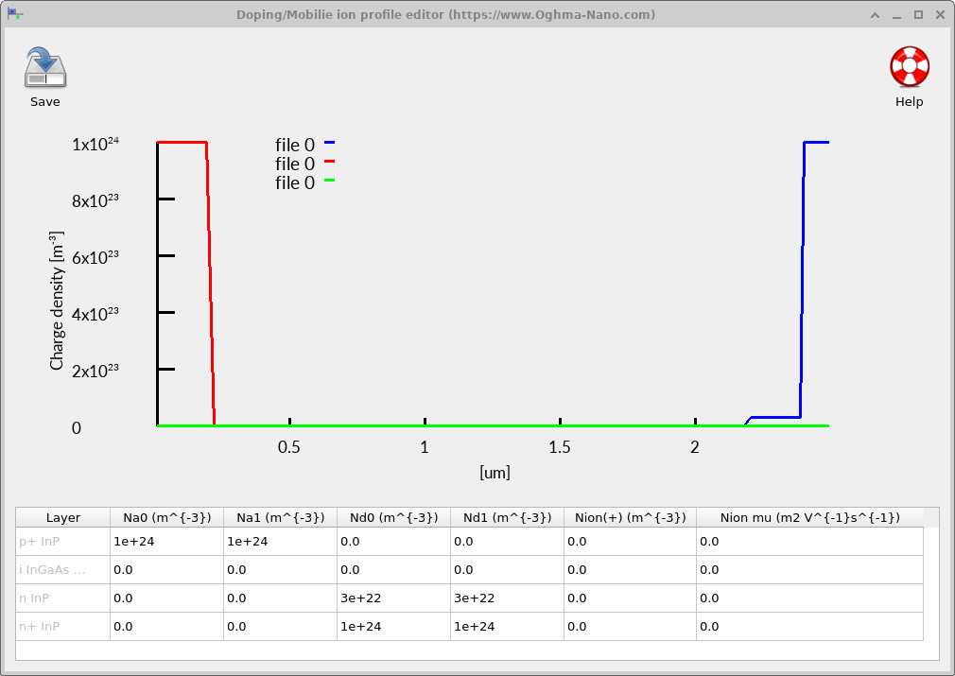Viewport: 955px width, 676px height.
Task: Click the Nion mu column header
Action: tap(810, 518)
